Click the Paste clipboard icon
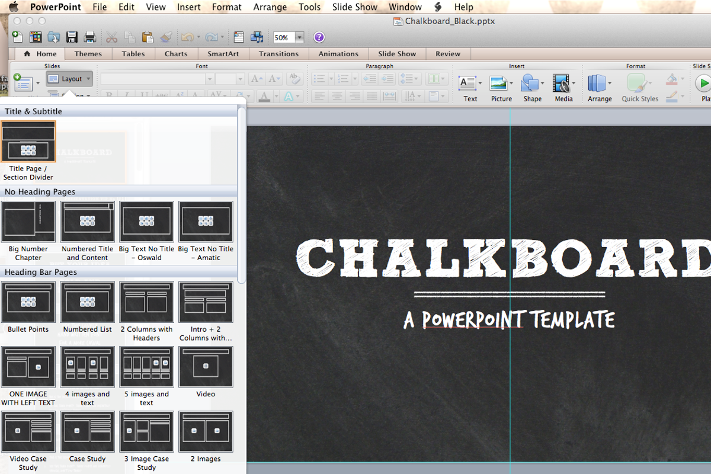The width and height of the screenshot is (711, 474). pyautogui.click(x=148, y=37)
